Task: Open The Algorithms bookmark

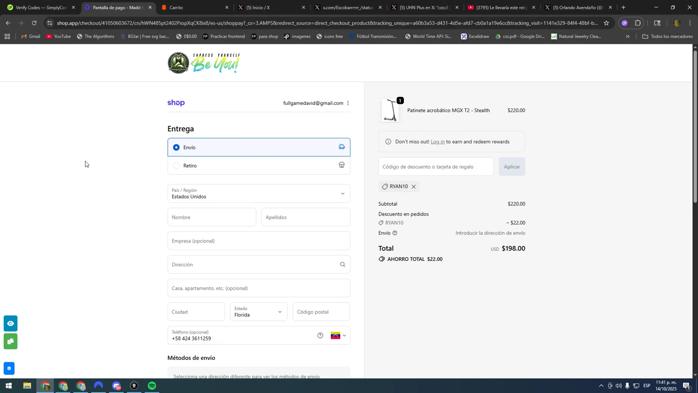Action: pyautogui.click(x=95, y=36)
